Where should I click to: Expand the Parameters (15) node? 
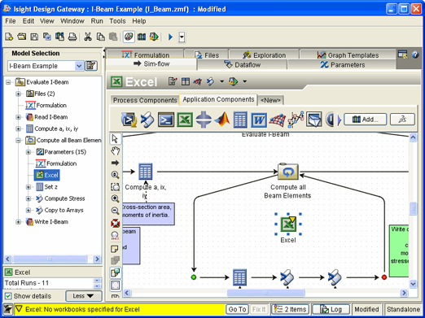point(28,152)
